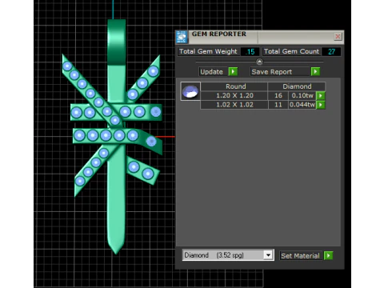
Task: Click the Total Gem Weight label
Action: pyautogui.click(x=208, y=51)
